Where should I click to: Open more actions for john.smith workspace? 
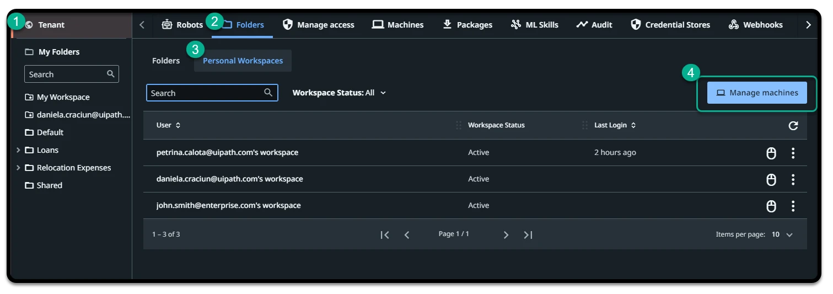pos(793,206)
